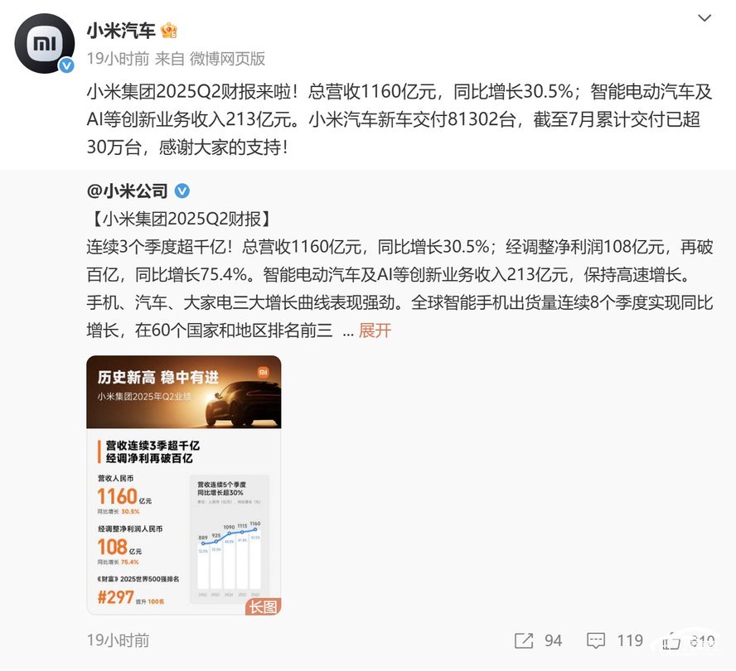Click verified badge beside 小米公司

click(182, 191)
